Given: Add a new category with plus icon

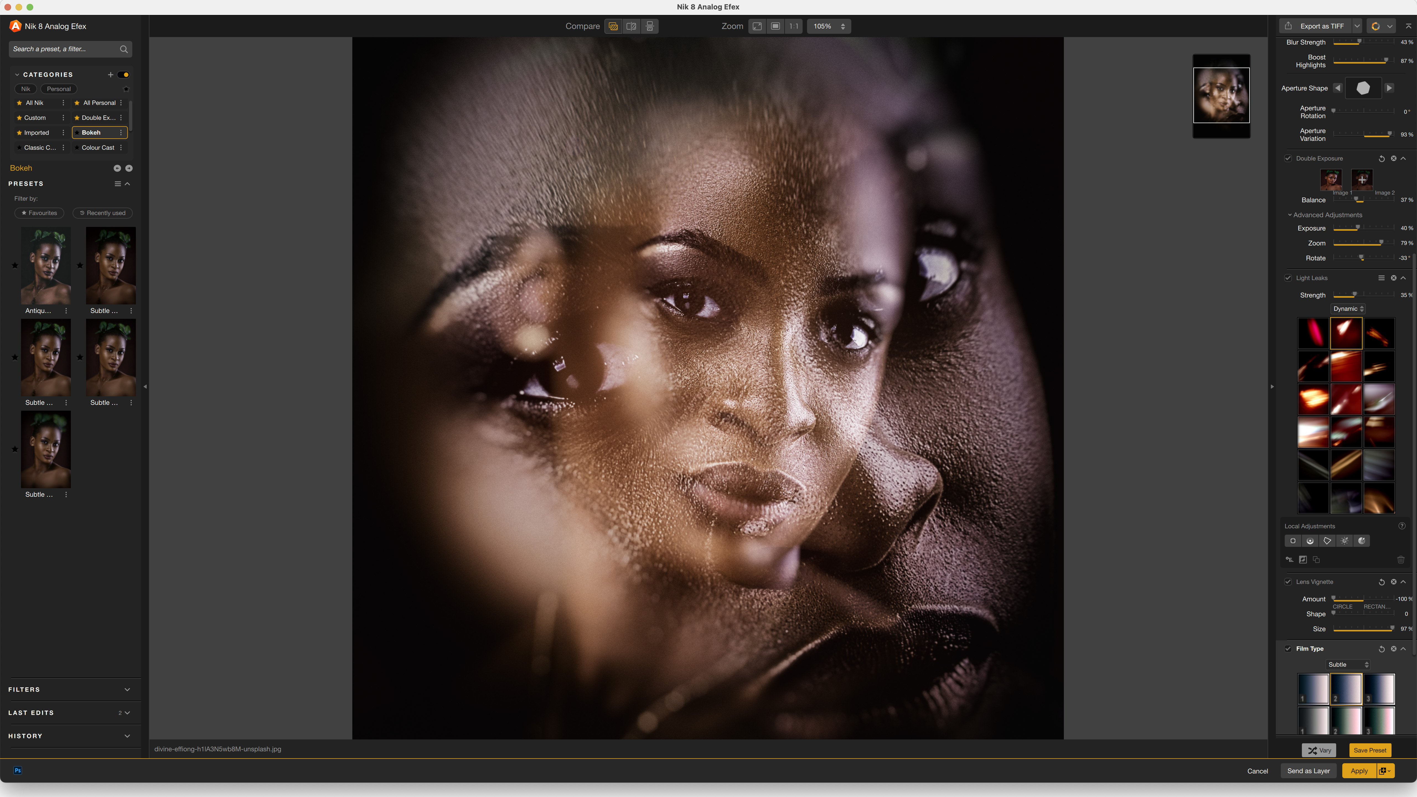Looking at the screenshot, I should pos(111,75).
